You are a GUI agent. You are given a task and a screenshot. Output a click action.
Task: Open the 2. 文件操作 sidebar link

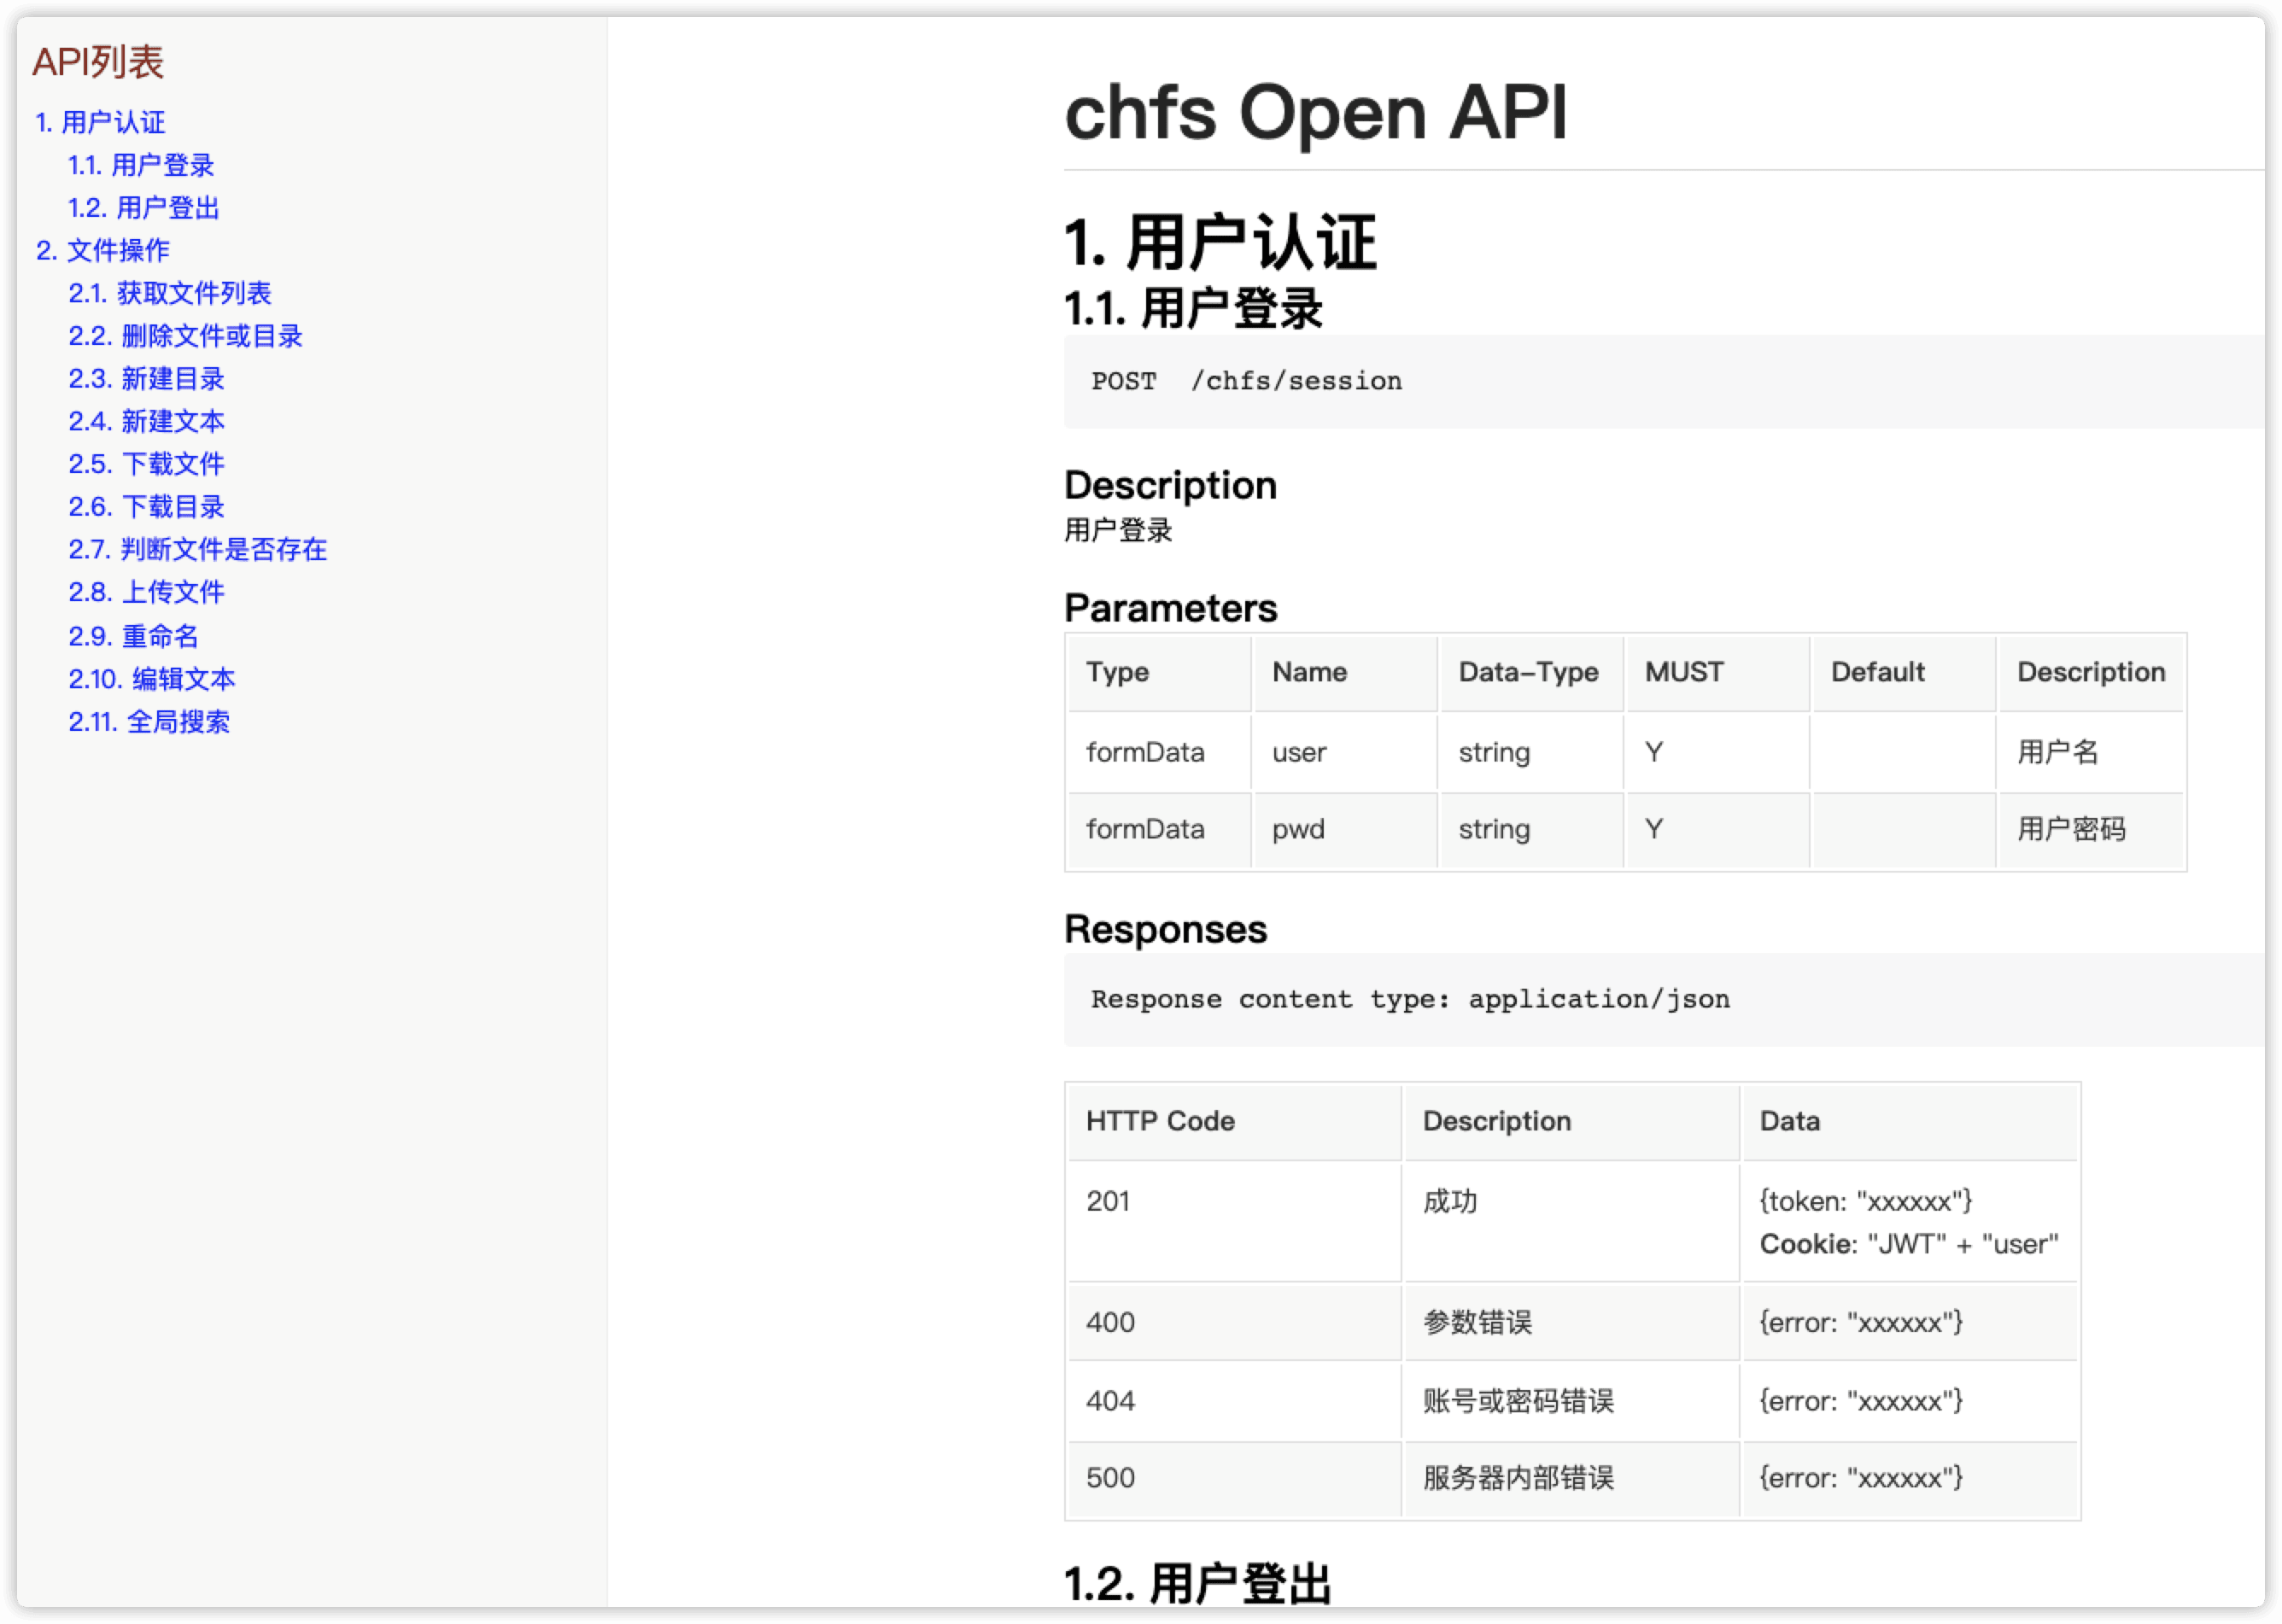coord(103,250)
